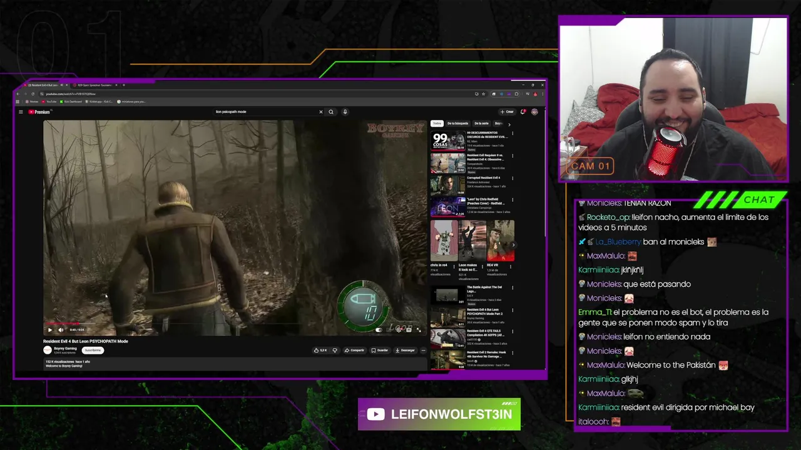
Task: Open the YouTube bookmark in bookmarks bar
Action: 49,101
